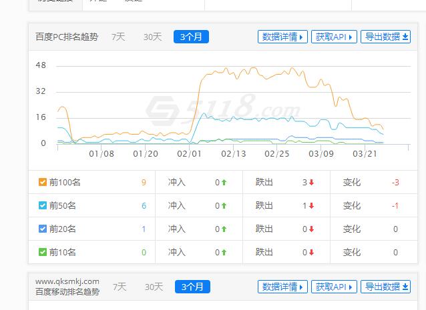Screen dimensions: 426x310
Task: Click 获取API in mobile ranking panel
Action: 334,287
